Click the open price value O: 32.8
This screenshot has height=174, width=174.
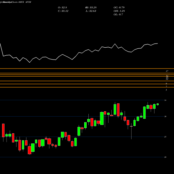[x=62, y=8]
